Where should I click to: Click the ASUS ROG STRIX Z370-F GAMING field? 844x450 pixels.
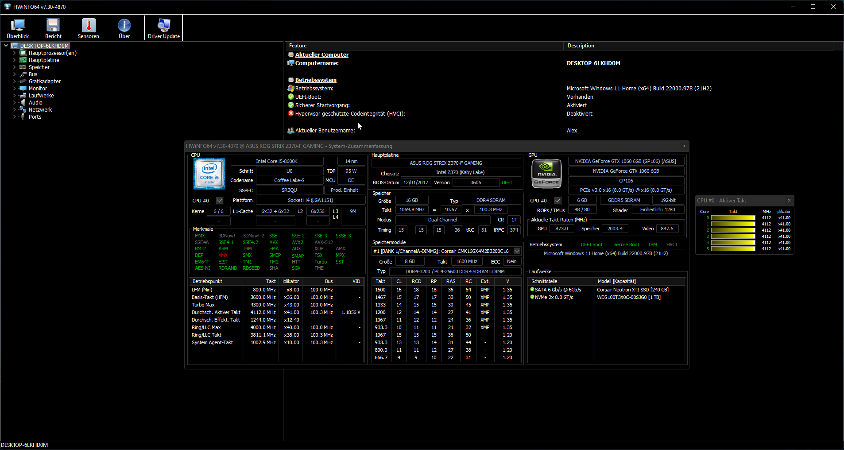point(446,163)
